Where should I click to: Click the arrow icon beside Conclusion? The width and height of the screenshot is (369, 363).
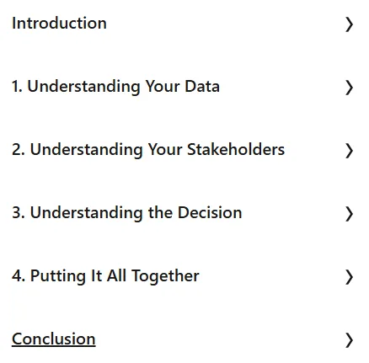(x=349, y=340)
